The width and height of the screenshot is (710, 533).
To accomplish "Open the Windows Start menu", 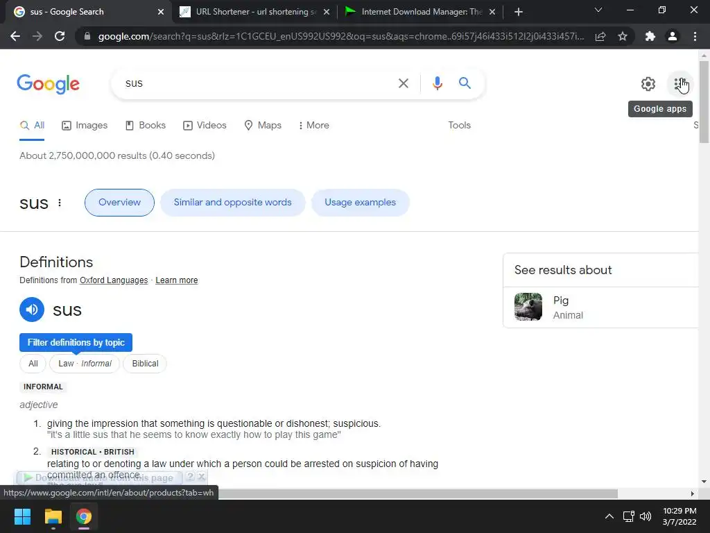I will 22,516.
